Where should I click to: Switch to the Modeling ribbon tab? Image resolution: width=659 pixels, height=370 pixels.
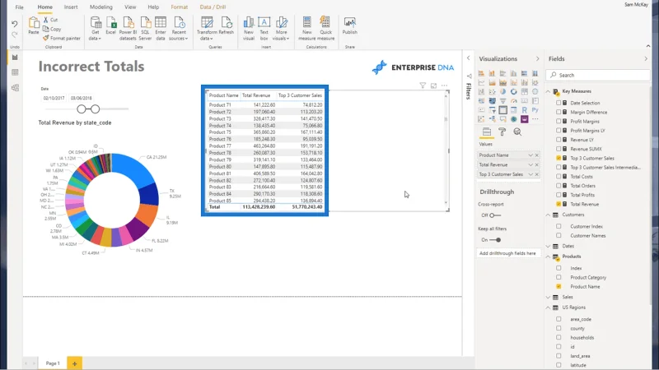(x=100, y=7)
